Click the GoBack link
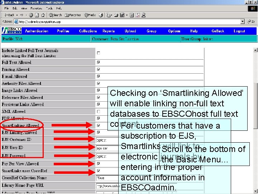 [x=218, y=31]
